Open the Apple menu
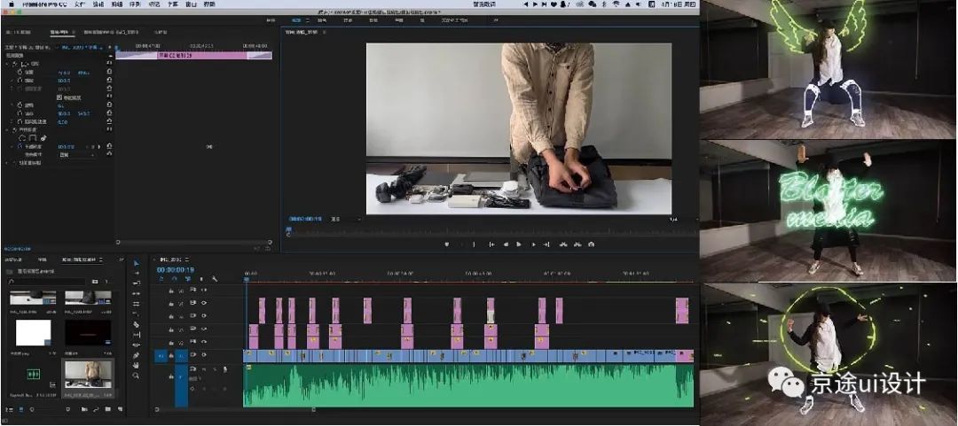The height and width of the screenshot is (426, 958). [11, 4]
